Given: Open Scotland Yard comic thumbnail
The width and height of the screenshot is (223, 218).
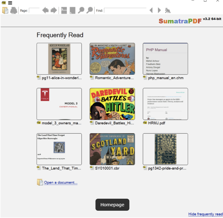Looking at the screenshot, I should 112,149.
